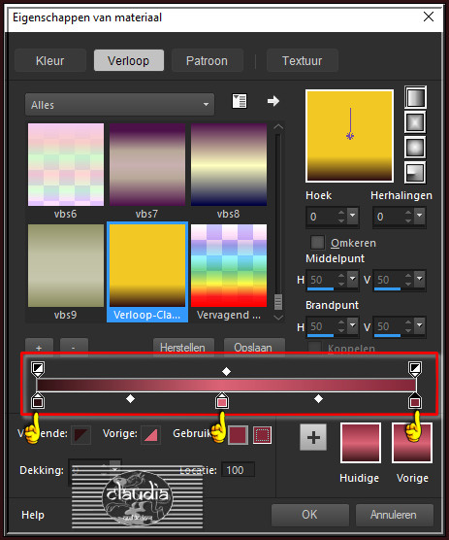Select the sunburst gradient style icon

click(415, 148)
